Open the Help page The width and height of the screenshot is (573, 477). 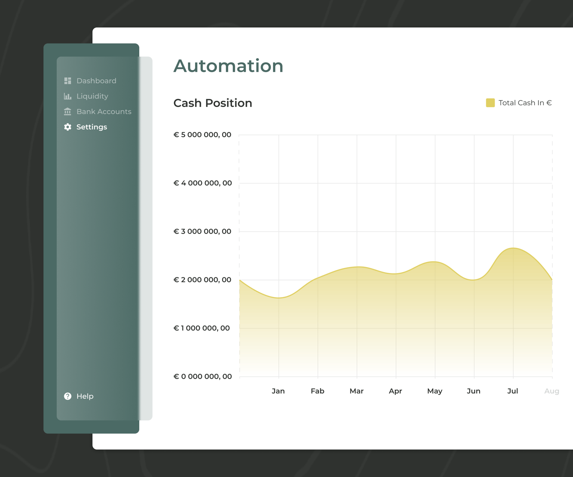[x=85, y=396]
